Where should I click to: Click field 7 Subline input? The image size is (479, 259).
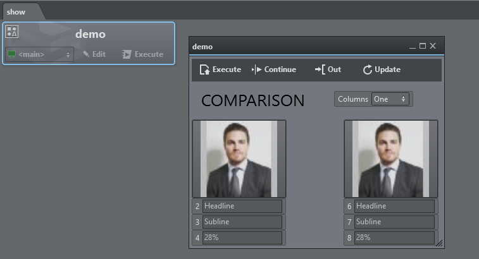pos(394,222)
